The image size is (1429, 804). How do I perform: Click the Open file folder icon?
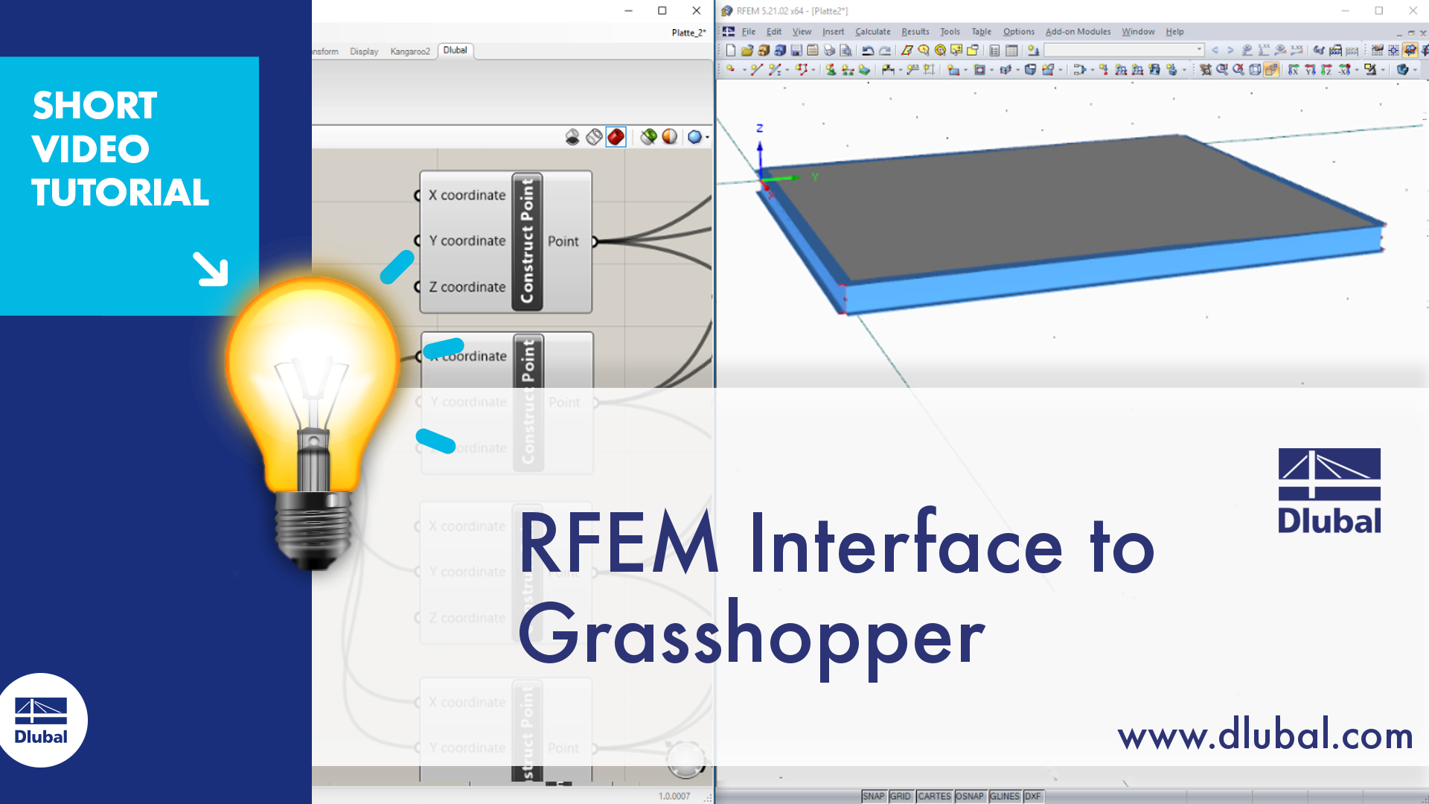[747, 51]
